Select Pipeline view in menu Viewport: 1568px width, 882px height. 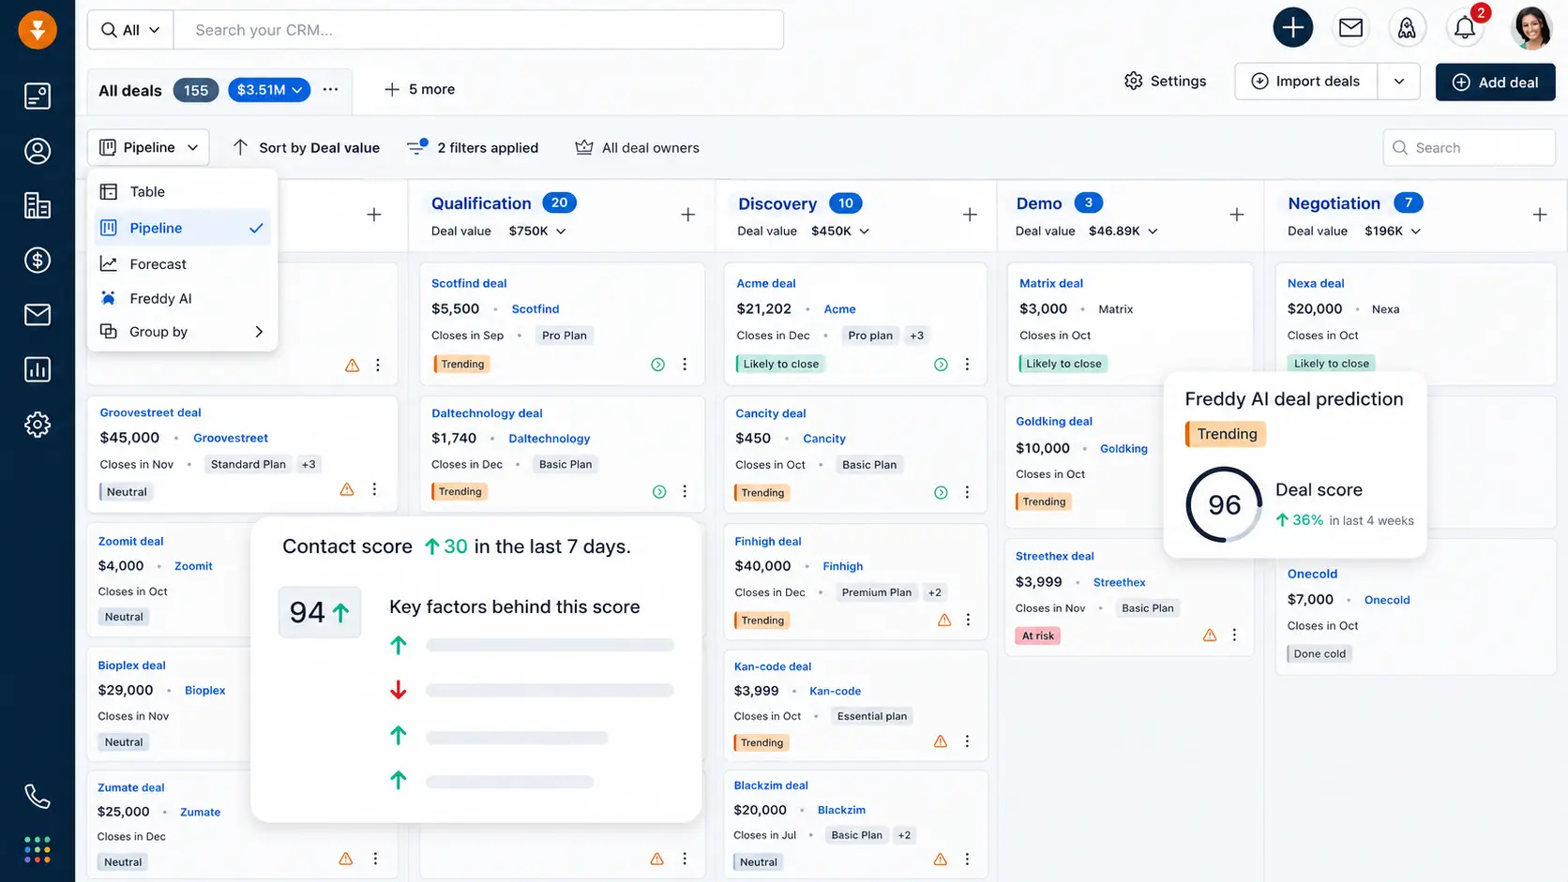tap(182, 228)
